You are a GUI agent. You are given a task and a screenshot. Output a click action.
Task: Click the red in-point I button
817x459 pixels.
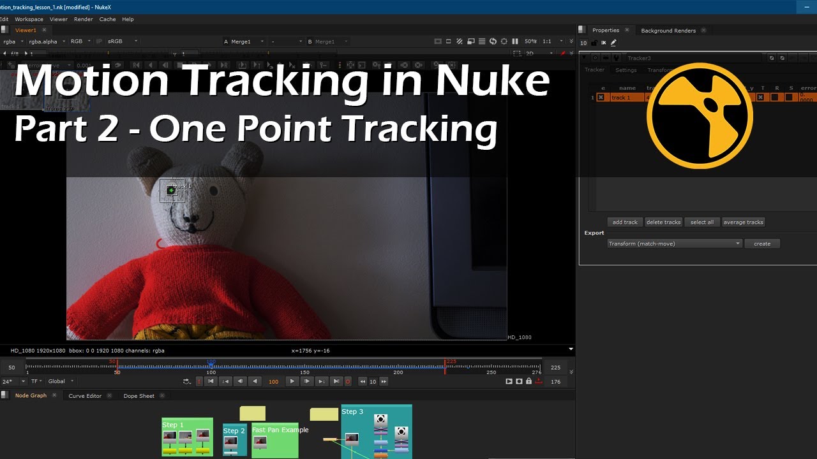pyautogui.click(x=199, y=381)
